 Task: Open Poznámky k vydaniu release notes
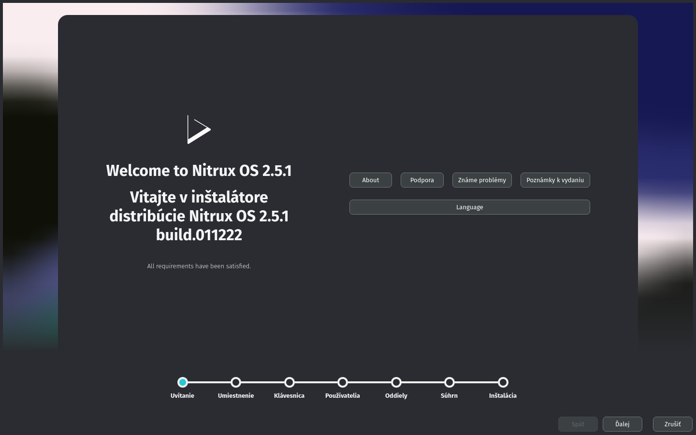pyautogui.click(x=555, y=180)
